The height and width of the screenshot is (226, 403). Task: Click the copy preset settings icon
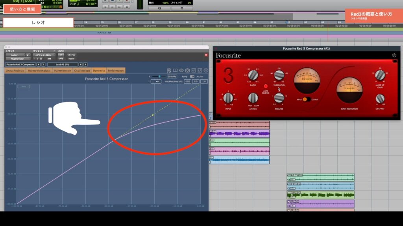[x=41, y=59]
